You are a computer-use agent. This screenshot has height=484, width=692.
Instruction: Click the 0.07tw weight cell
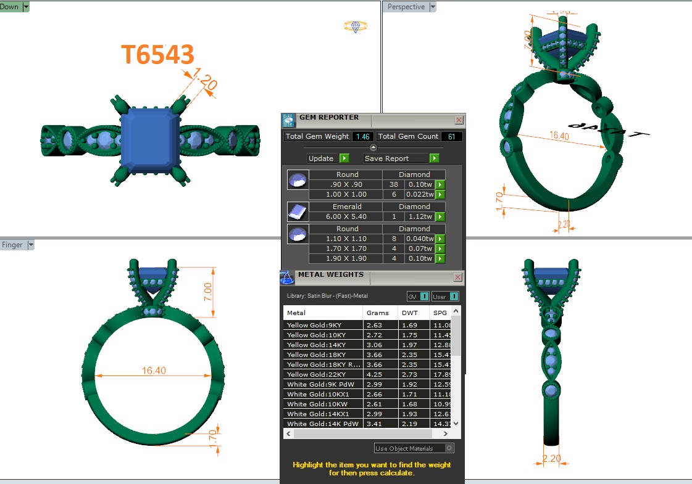tap(420, 248)
